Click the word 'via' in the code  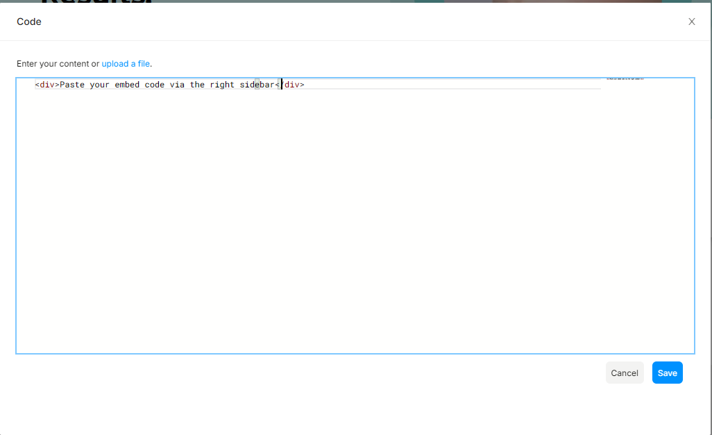pos(177,85)
